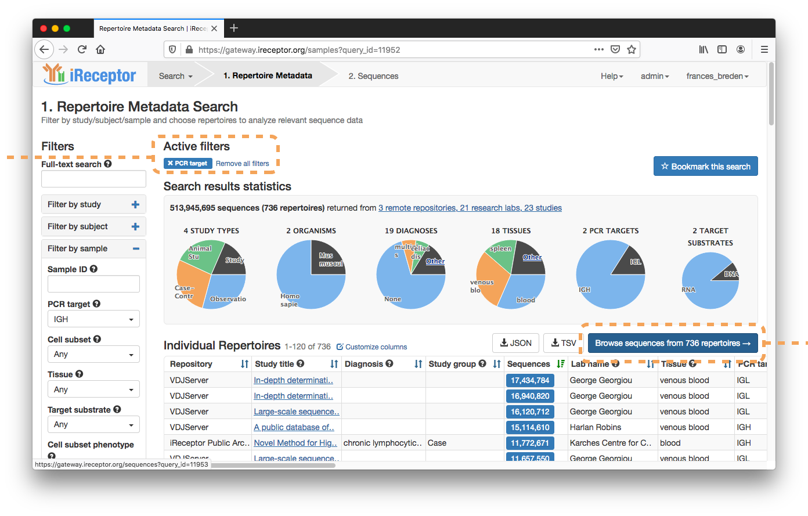Click the IGL slice of PCR targets pie
This screenshot has width=808, height=516.
point(633,262)
